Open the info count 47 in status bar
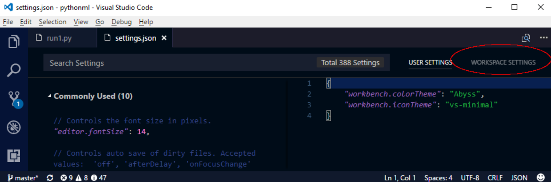551x182 pixels. coord(99,177)
